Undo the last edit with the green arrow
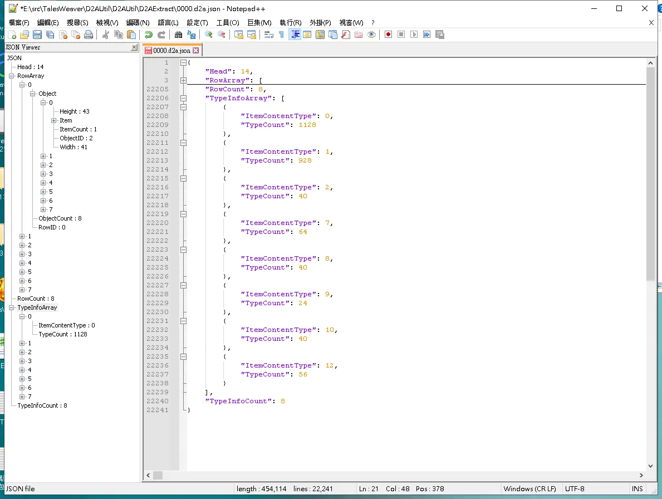The image size is (662, 499). (149, 35)
